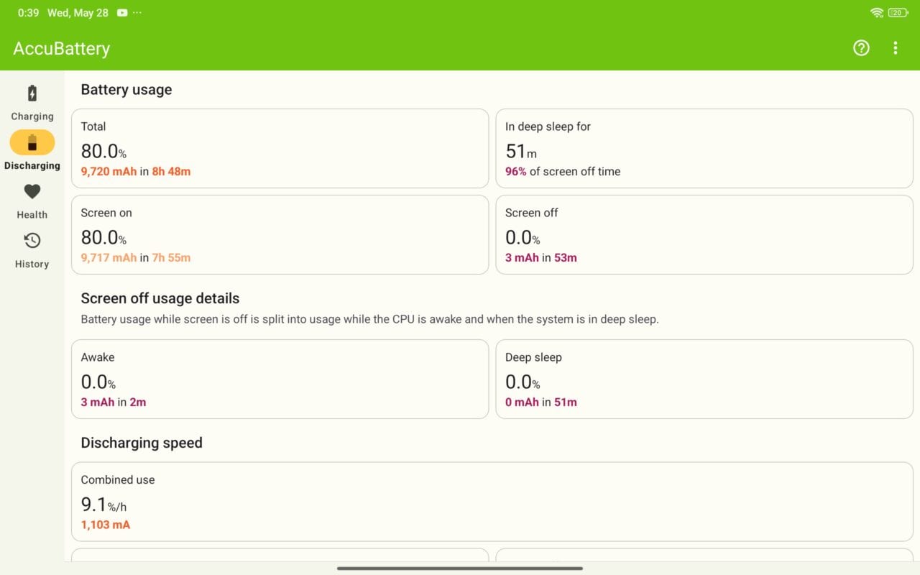Tap the Screen off usage card

[704, 234]
